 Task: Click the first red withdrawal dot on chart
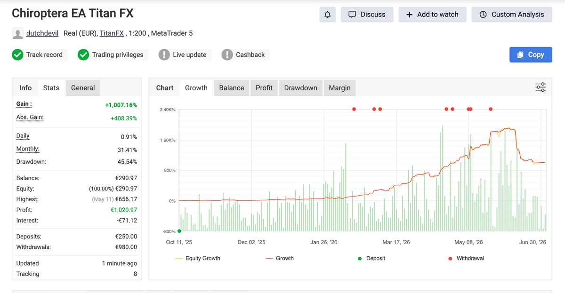[x=354, y=109]
